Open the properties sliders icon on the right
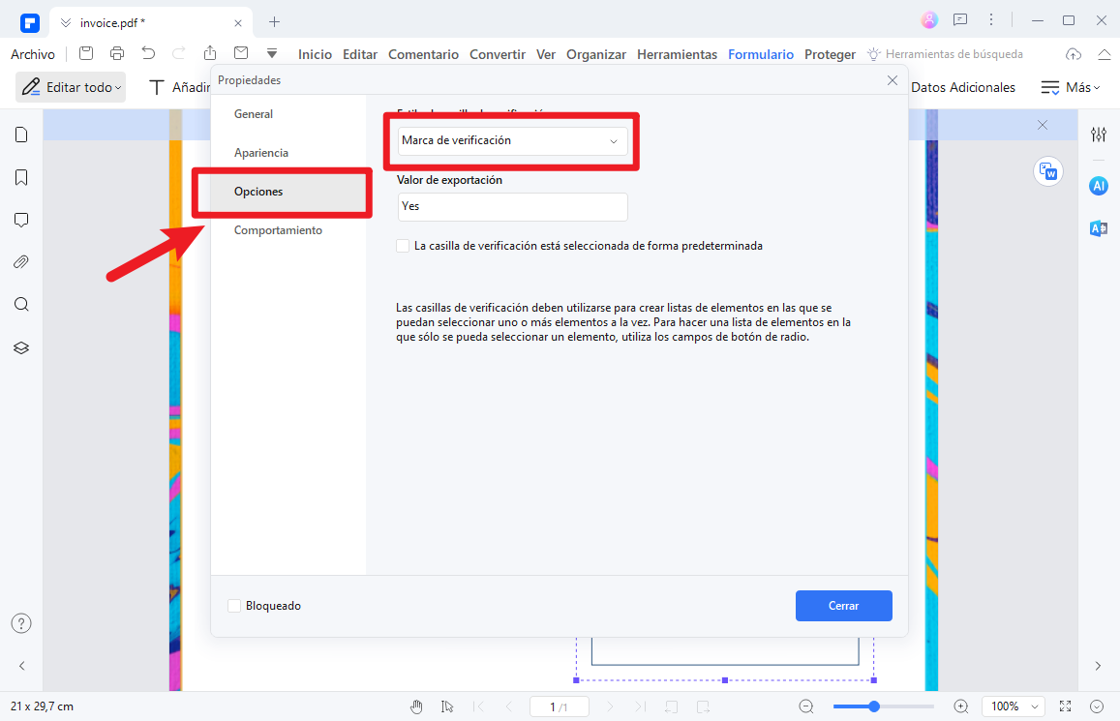Image resolution: width=1120 pixels, height=721 pixels. pyautogui.click(x=1099, y=135)
